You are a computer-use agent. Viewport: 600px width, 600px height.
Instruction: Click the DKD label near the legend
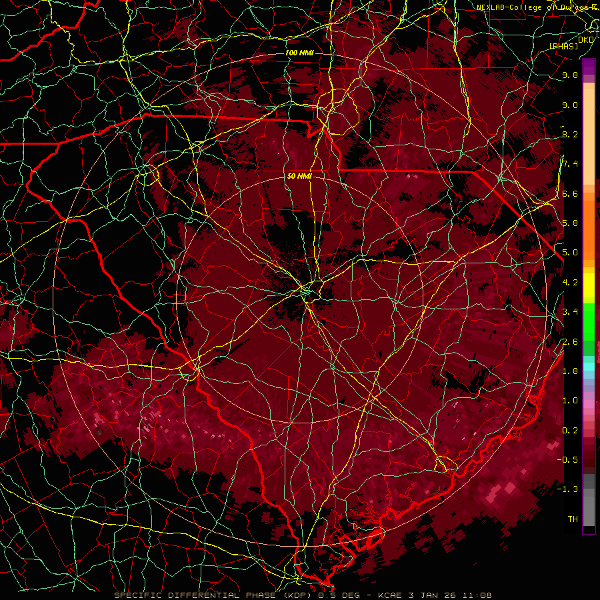tap(586, 39)
